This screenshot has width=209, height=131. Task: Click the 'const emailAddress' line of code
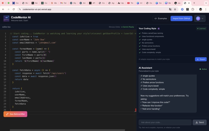click(x=34, y=43)
